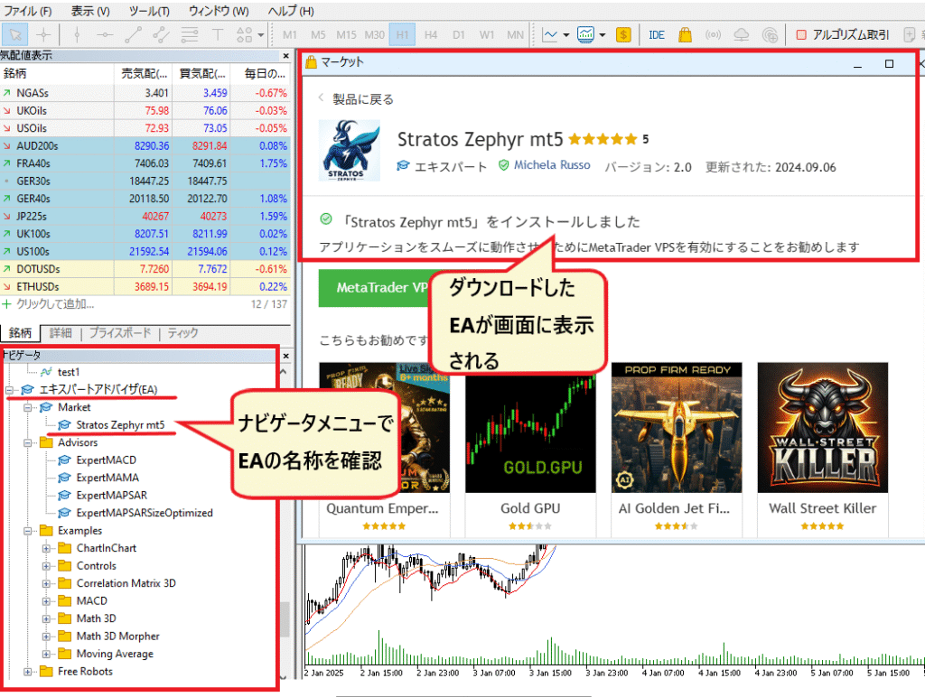Open the IDE (MetaEditor) from the toolbar

point(657,35)
